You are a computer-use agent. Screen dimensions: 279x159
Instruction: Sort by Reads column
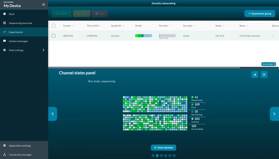pos(220,25)
